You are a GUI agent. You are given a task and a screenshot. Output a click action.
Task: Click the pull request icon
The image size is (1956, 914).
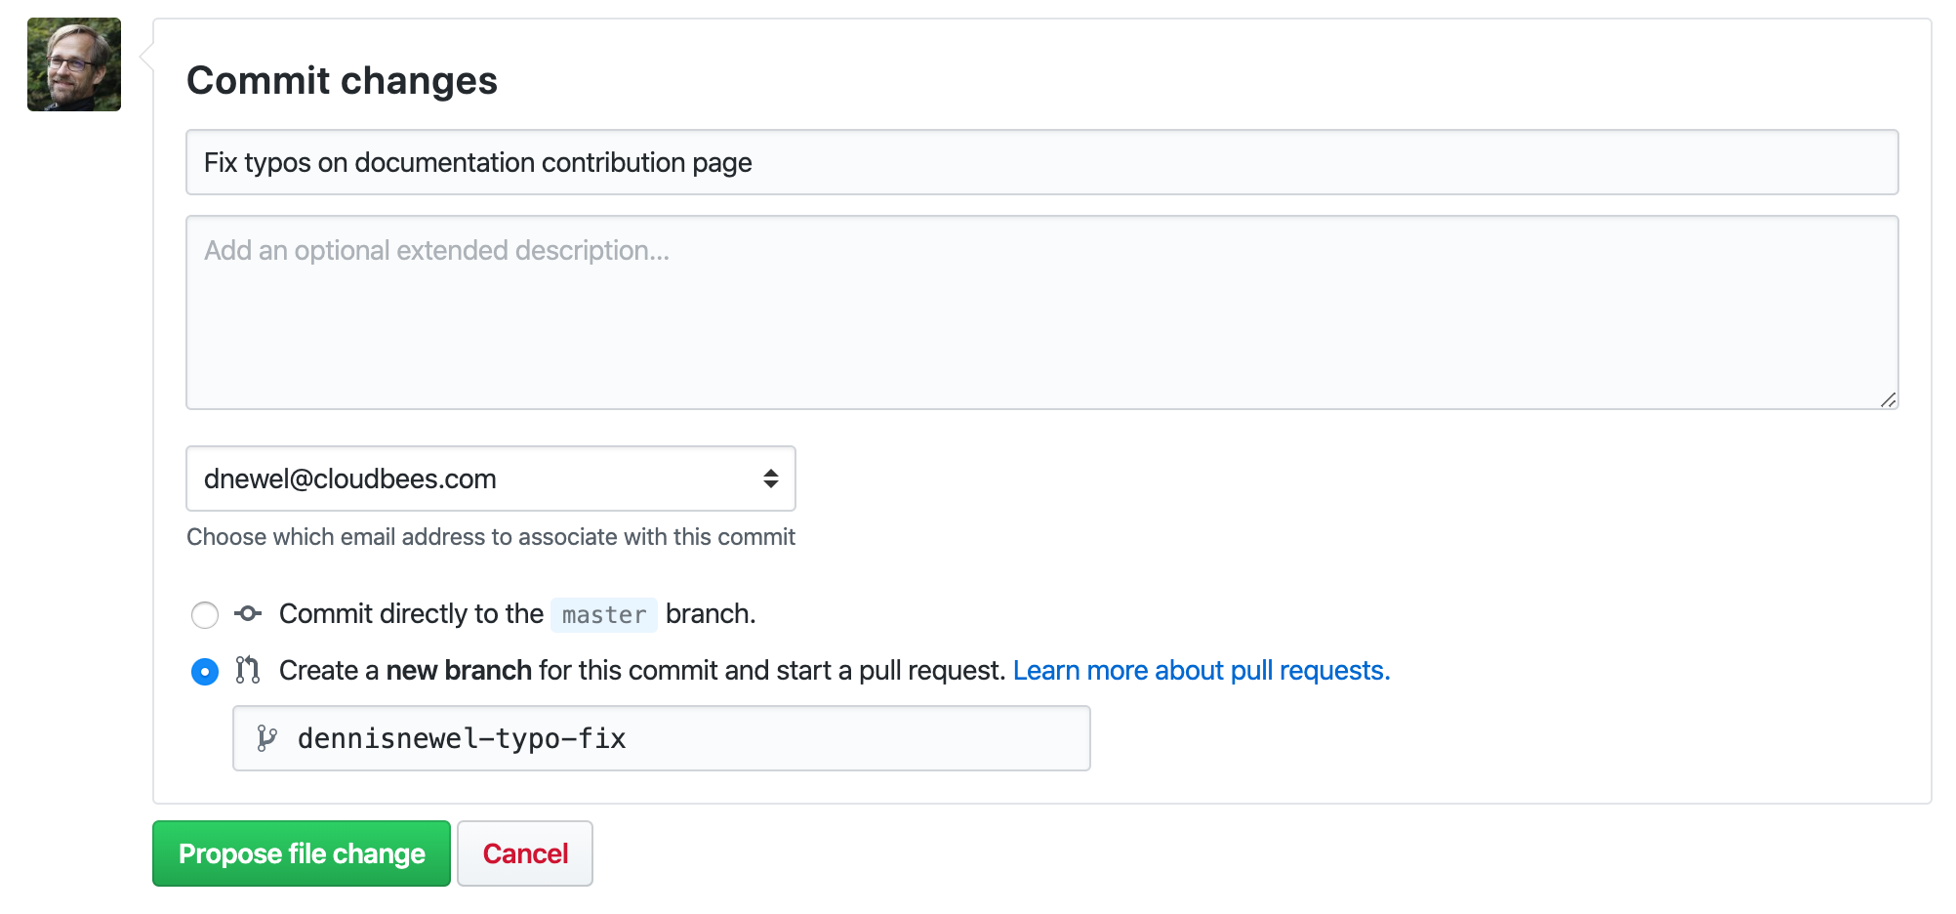pos(248,670)
